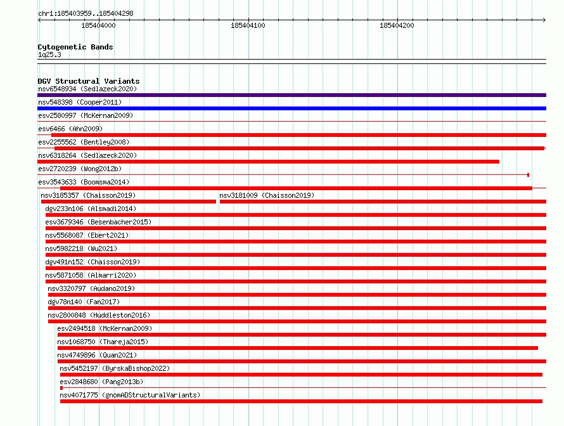This screenshot has width=564, height=426.
Task: Click the red bar under dgv491n152 (Chaisson2019)
Action: tap(296, 268)
